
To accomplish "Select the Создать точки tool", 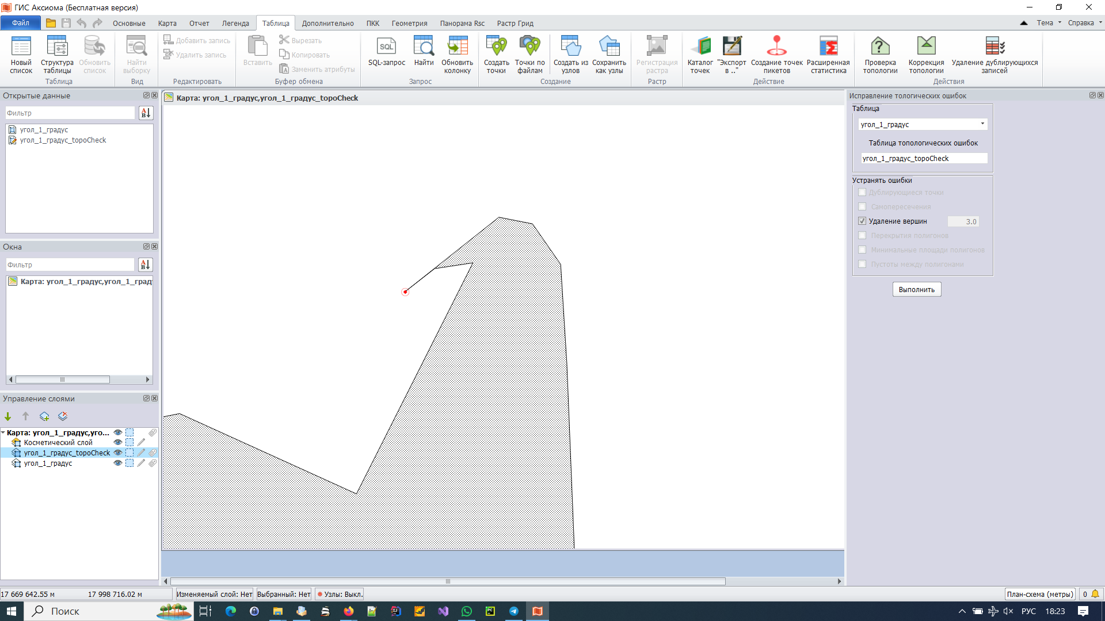I will point(496,55).
